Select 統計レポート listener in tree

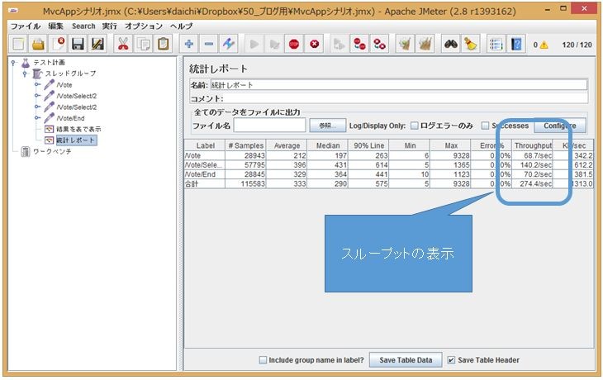76,140
